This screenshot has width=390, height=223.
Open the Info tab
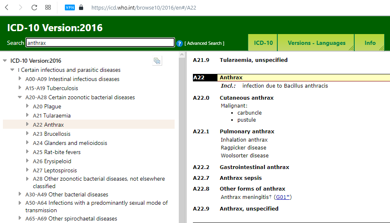[370, 43]
